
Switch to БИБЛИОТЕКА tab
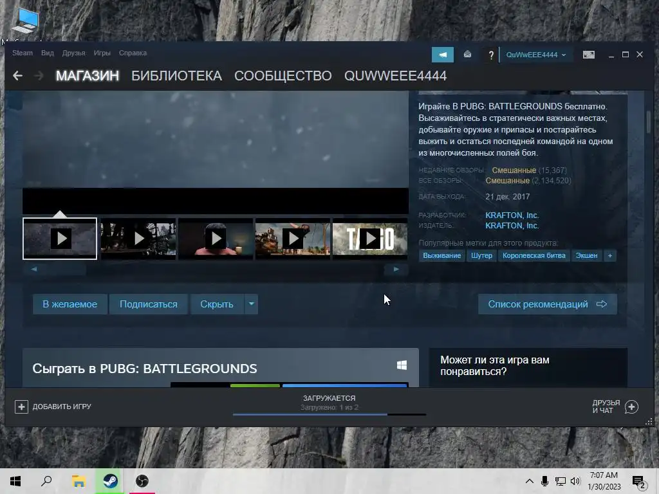pos(176,76)
